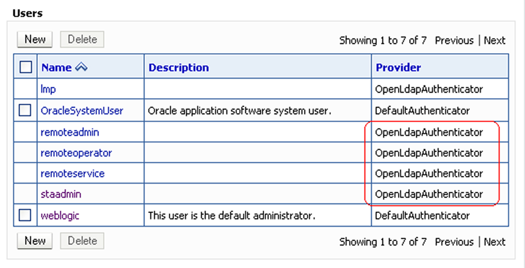Open the weblogic user link
This screenshot has height=268, width=525.
(x=60, y=216)
